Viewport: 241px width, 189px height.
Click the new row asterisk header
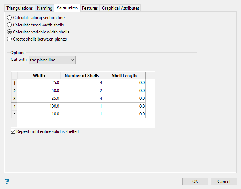15,114
